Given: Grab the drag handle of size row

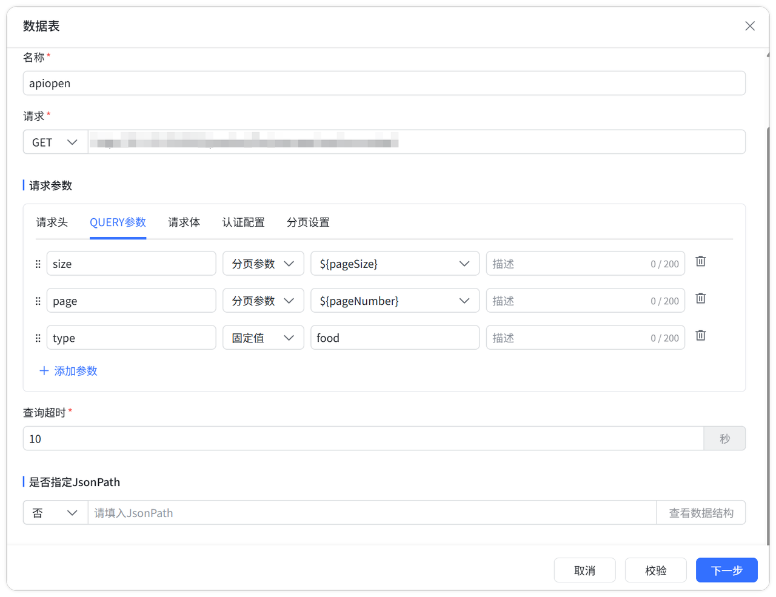Looking at the screenshot, I should [38, 264].
